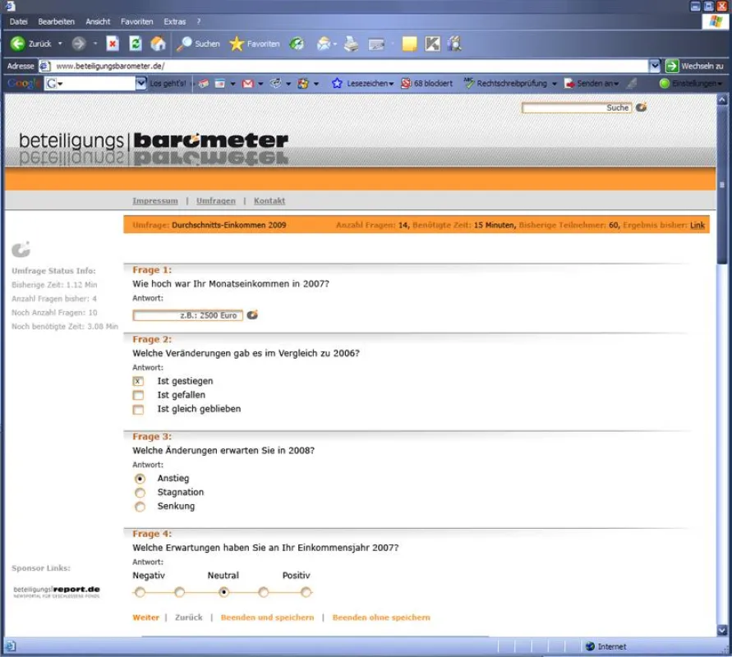The width and height of the screenshot is (732, 657).
Task: Open the Kontakt link
Action: [x=269, y=201]
